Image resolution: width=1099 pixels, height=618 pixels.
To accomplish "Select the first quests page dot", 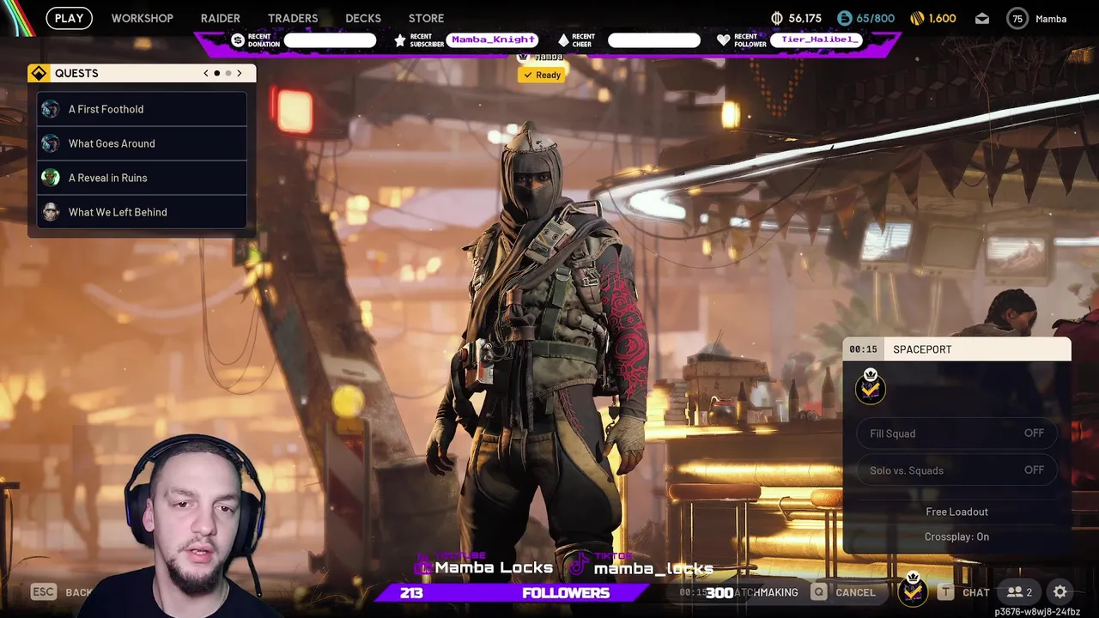I will coord(217,73).
